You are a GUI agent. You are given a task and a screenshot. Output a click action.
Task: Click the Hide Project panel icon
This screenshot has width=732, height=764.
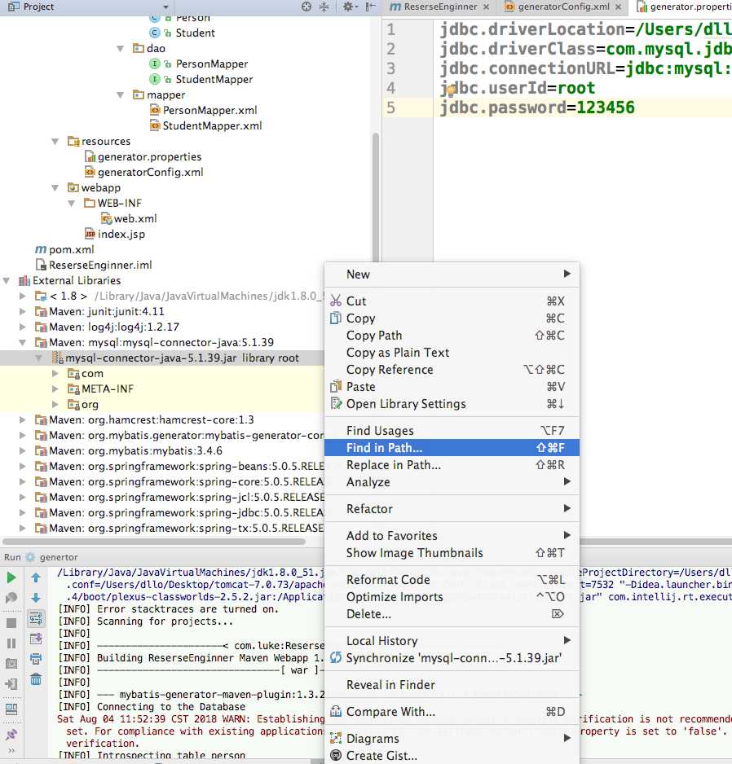370,7
